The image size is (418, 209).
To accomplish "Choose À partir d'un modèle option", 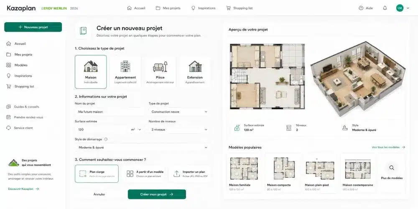I will coord(145,174).
